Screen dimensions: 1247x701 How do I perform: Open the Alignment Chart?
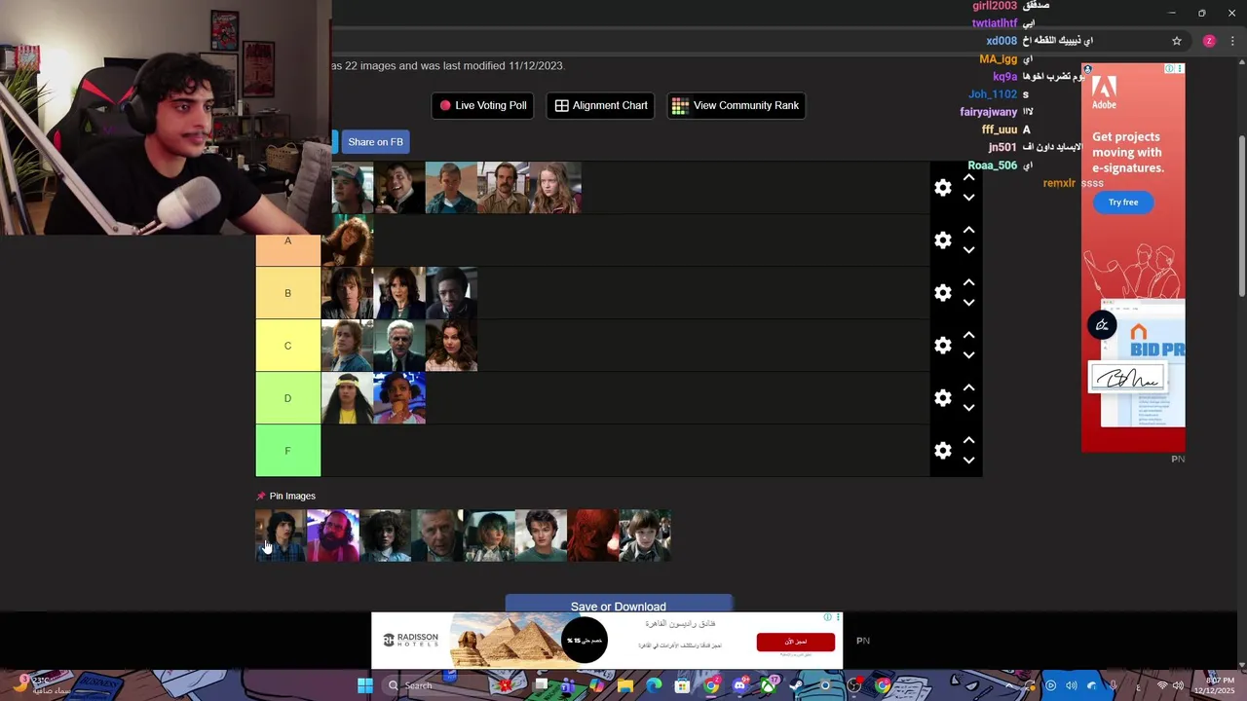pos(601,105)
